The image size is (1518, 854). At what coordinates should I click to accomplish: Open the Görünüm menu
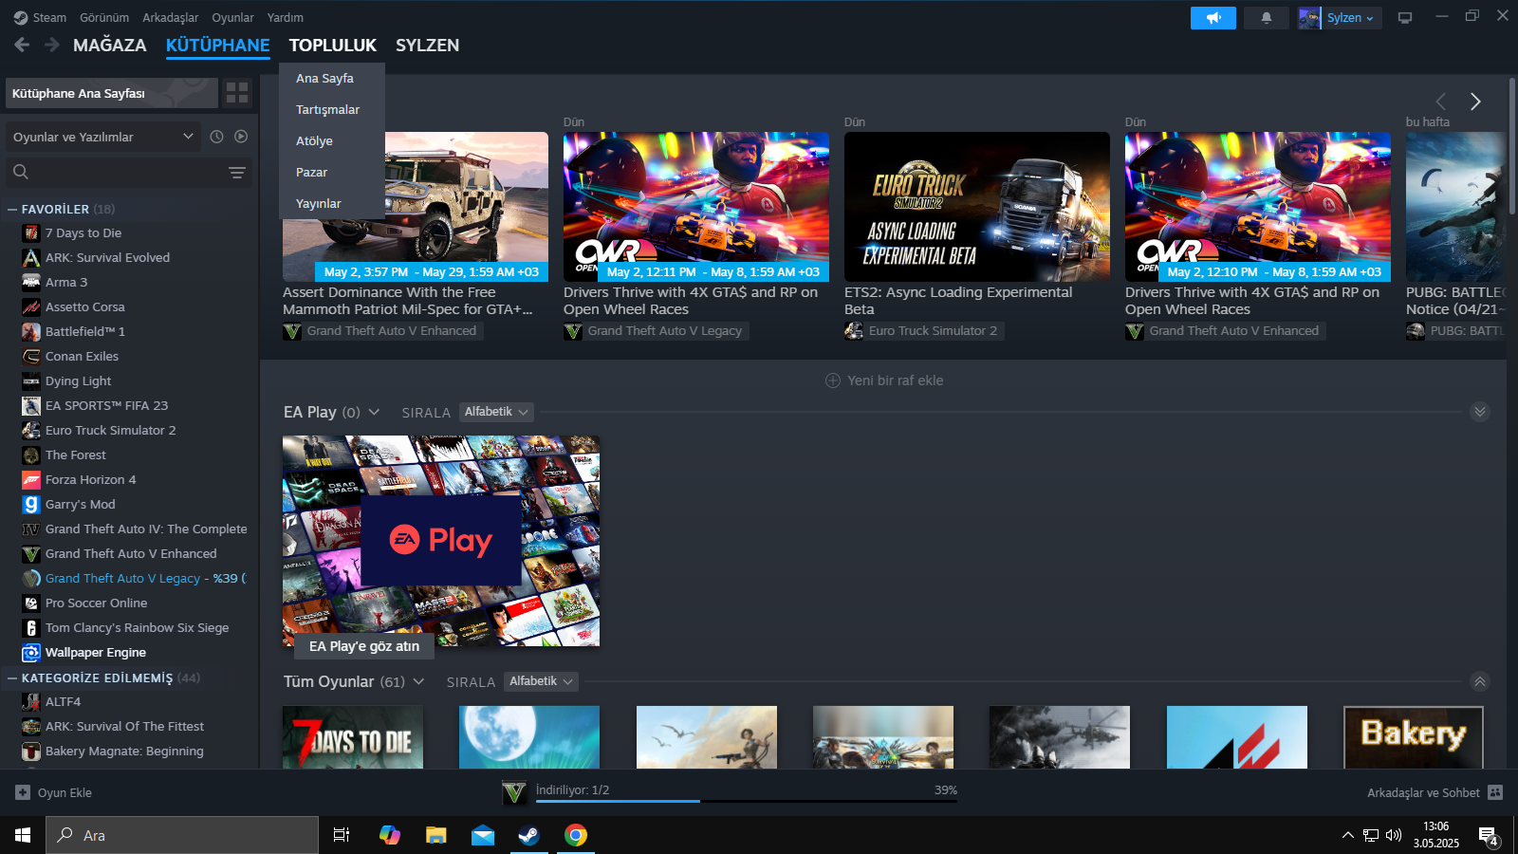(x=104, y=17)
